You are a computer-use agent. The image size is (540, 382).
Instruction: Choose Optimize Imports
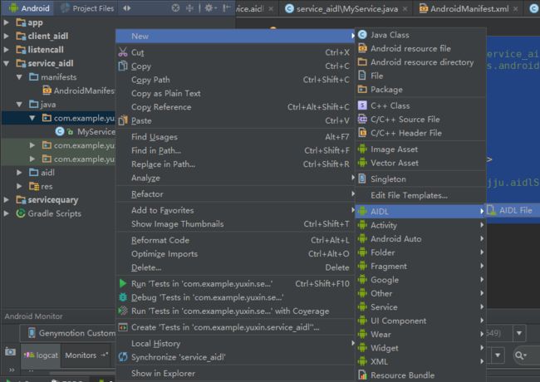click(x=235, y=254)
